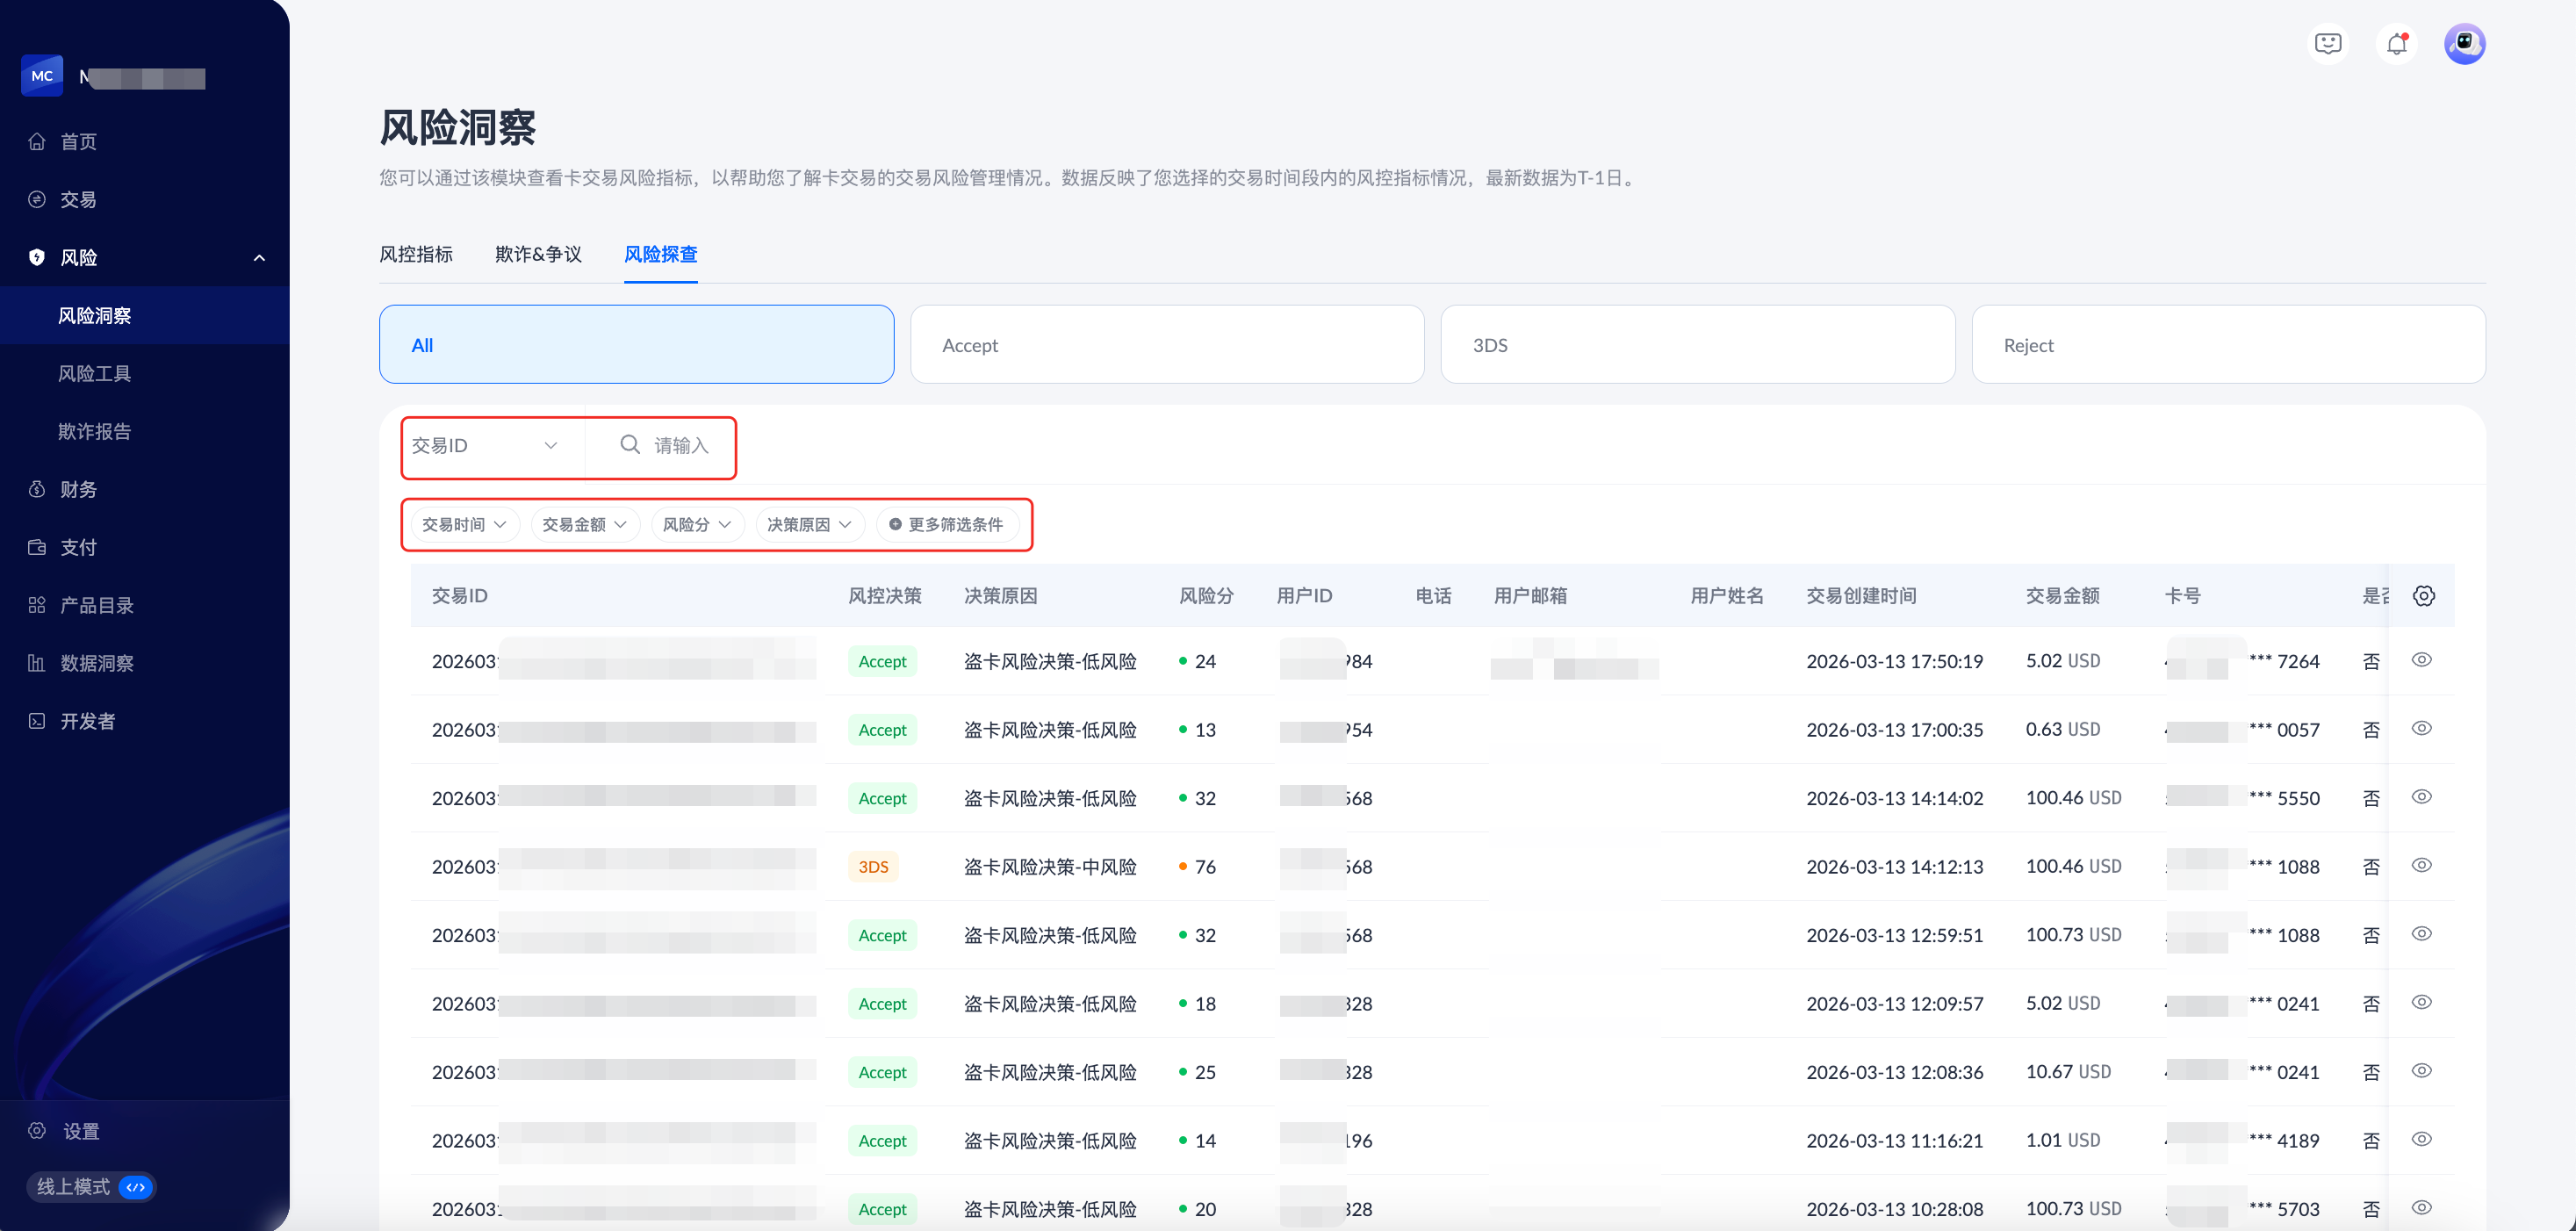Viewport: 2576px width, 1231px height.
Task: Click the notification bell icon
Action: [2396, 44]
